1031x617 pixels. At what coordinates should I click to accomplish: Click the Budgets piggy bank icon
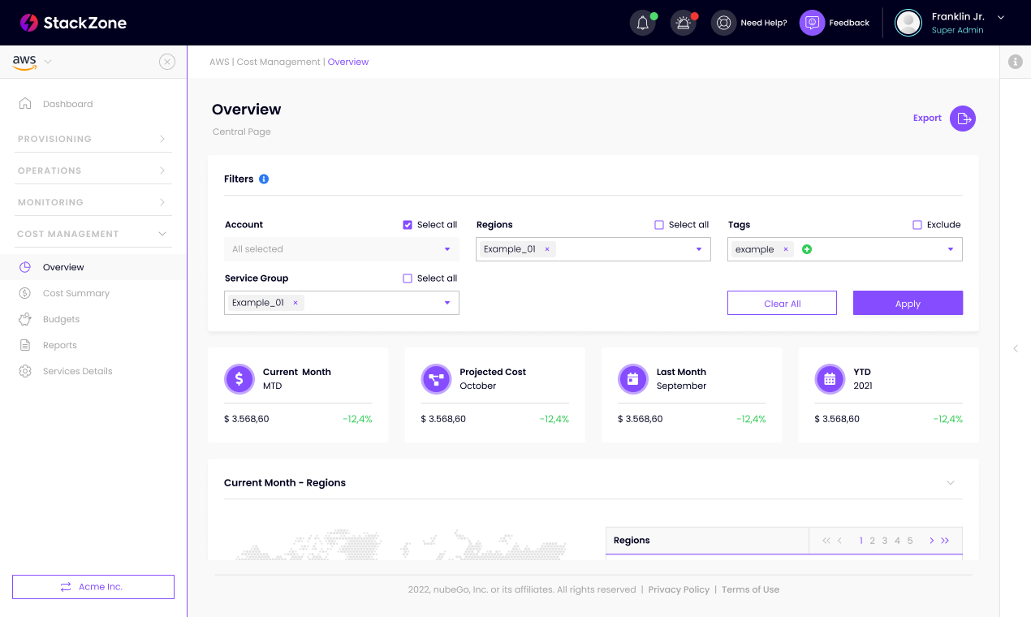pyautogui.click(x=25, y=319)
